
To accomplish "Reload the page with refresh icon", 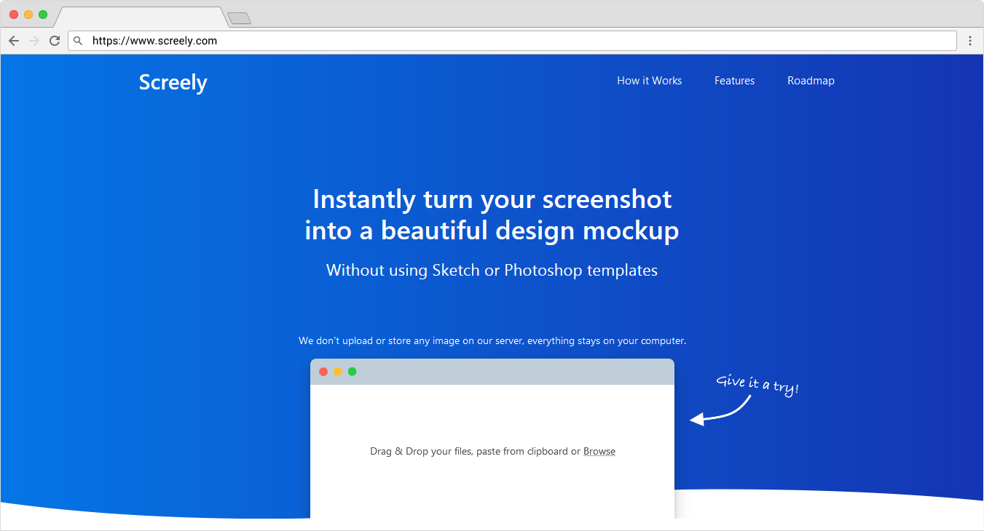I will pos(55,41).
